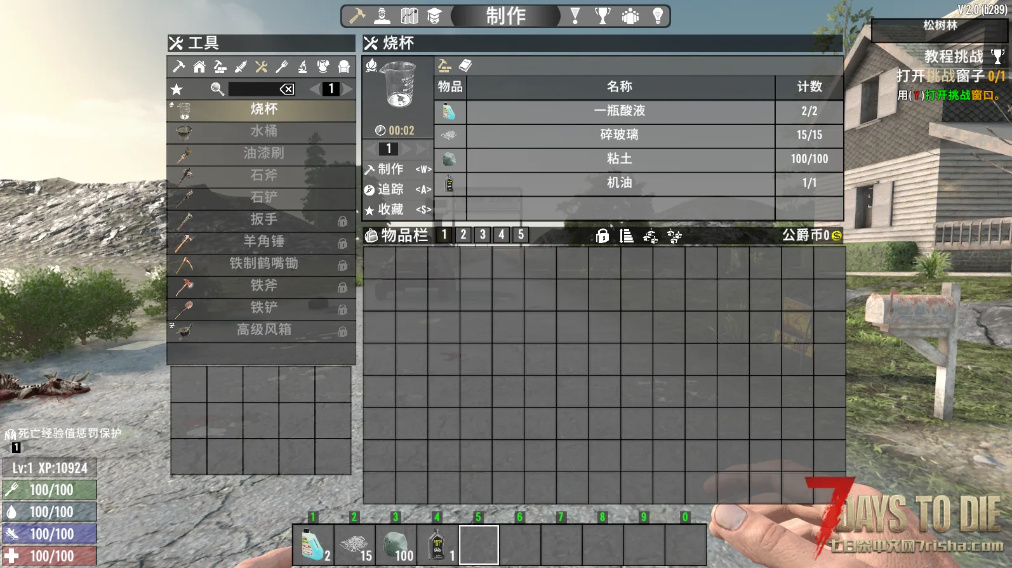Viewport: 1012px width, 568px height.
Task: Select the locked 铁铲 recipe
Action: pyautogui.click(x=262, y=308)
